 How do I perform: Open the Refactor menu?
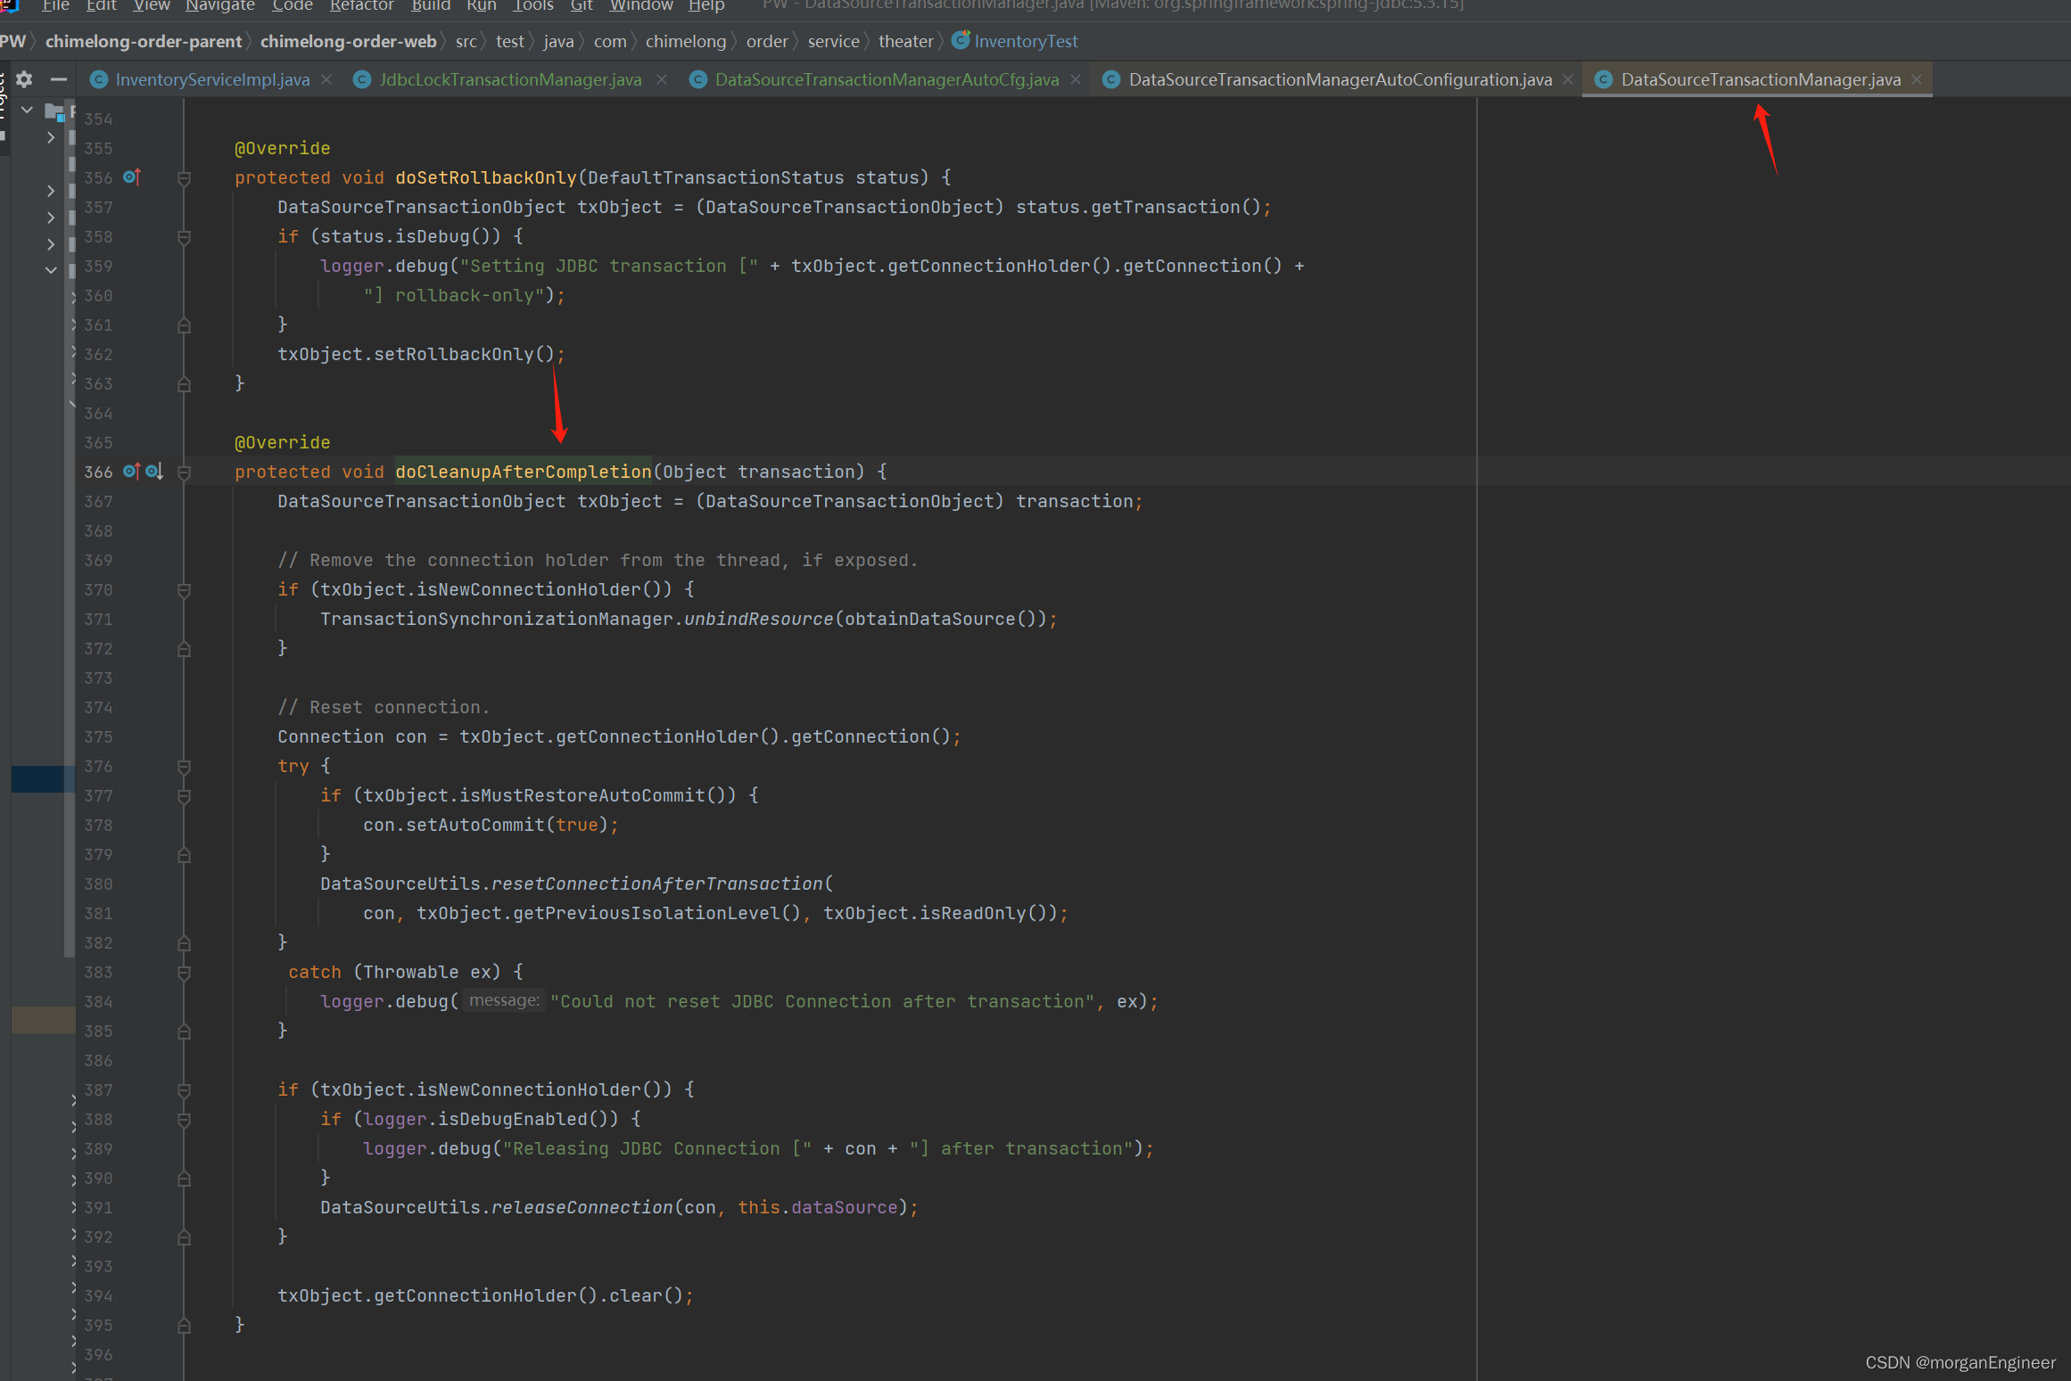(361, 6)
